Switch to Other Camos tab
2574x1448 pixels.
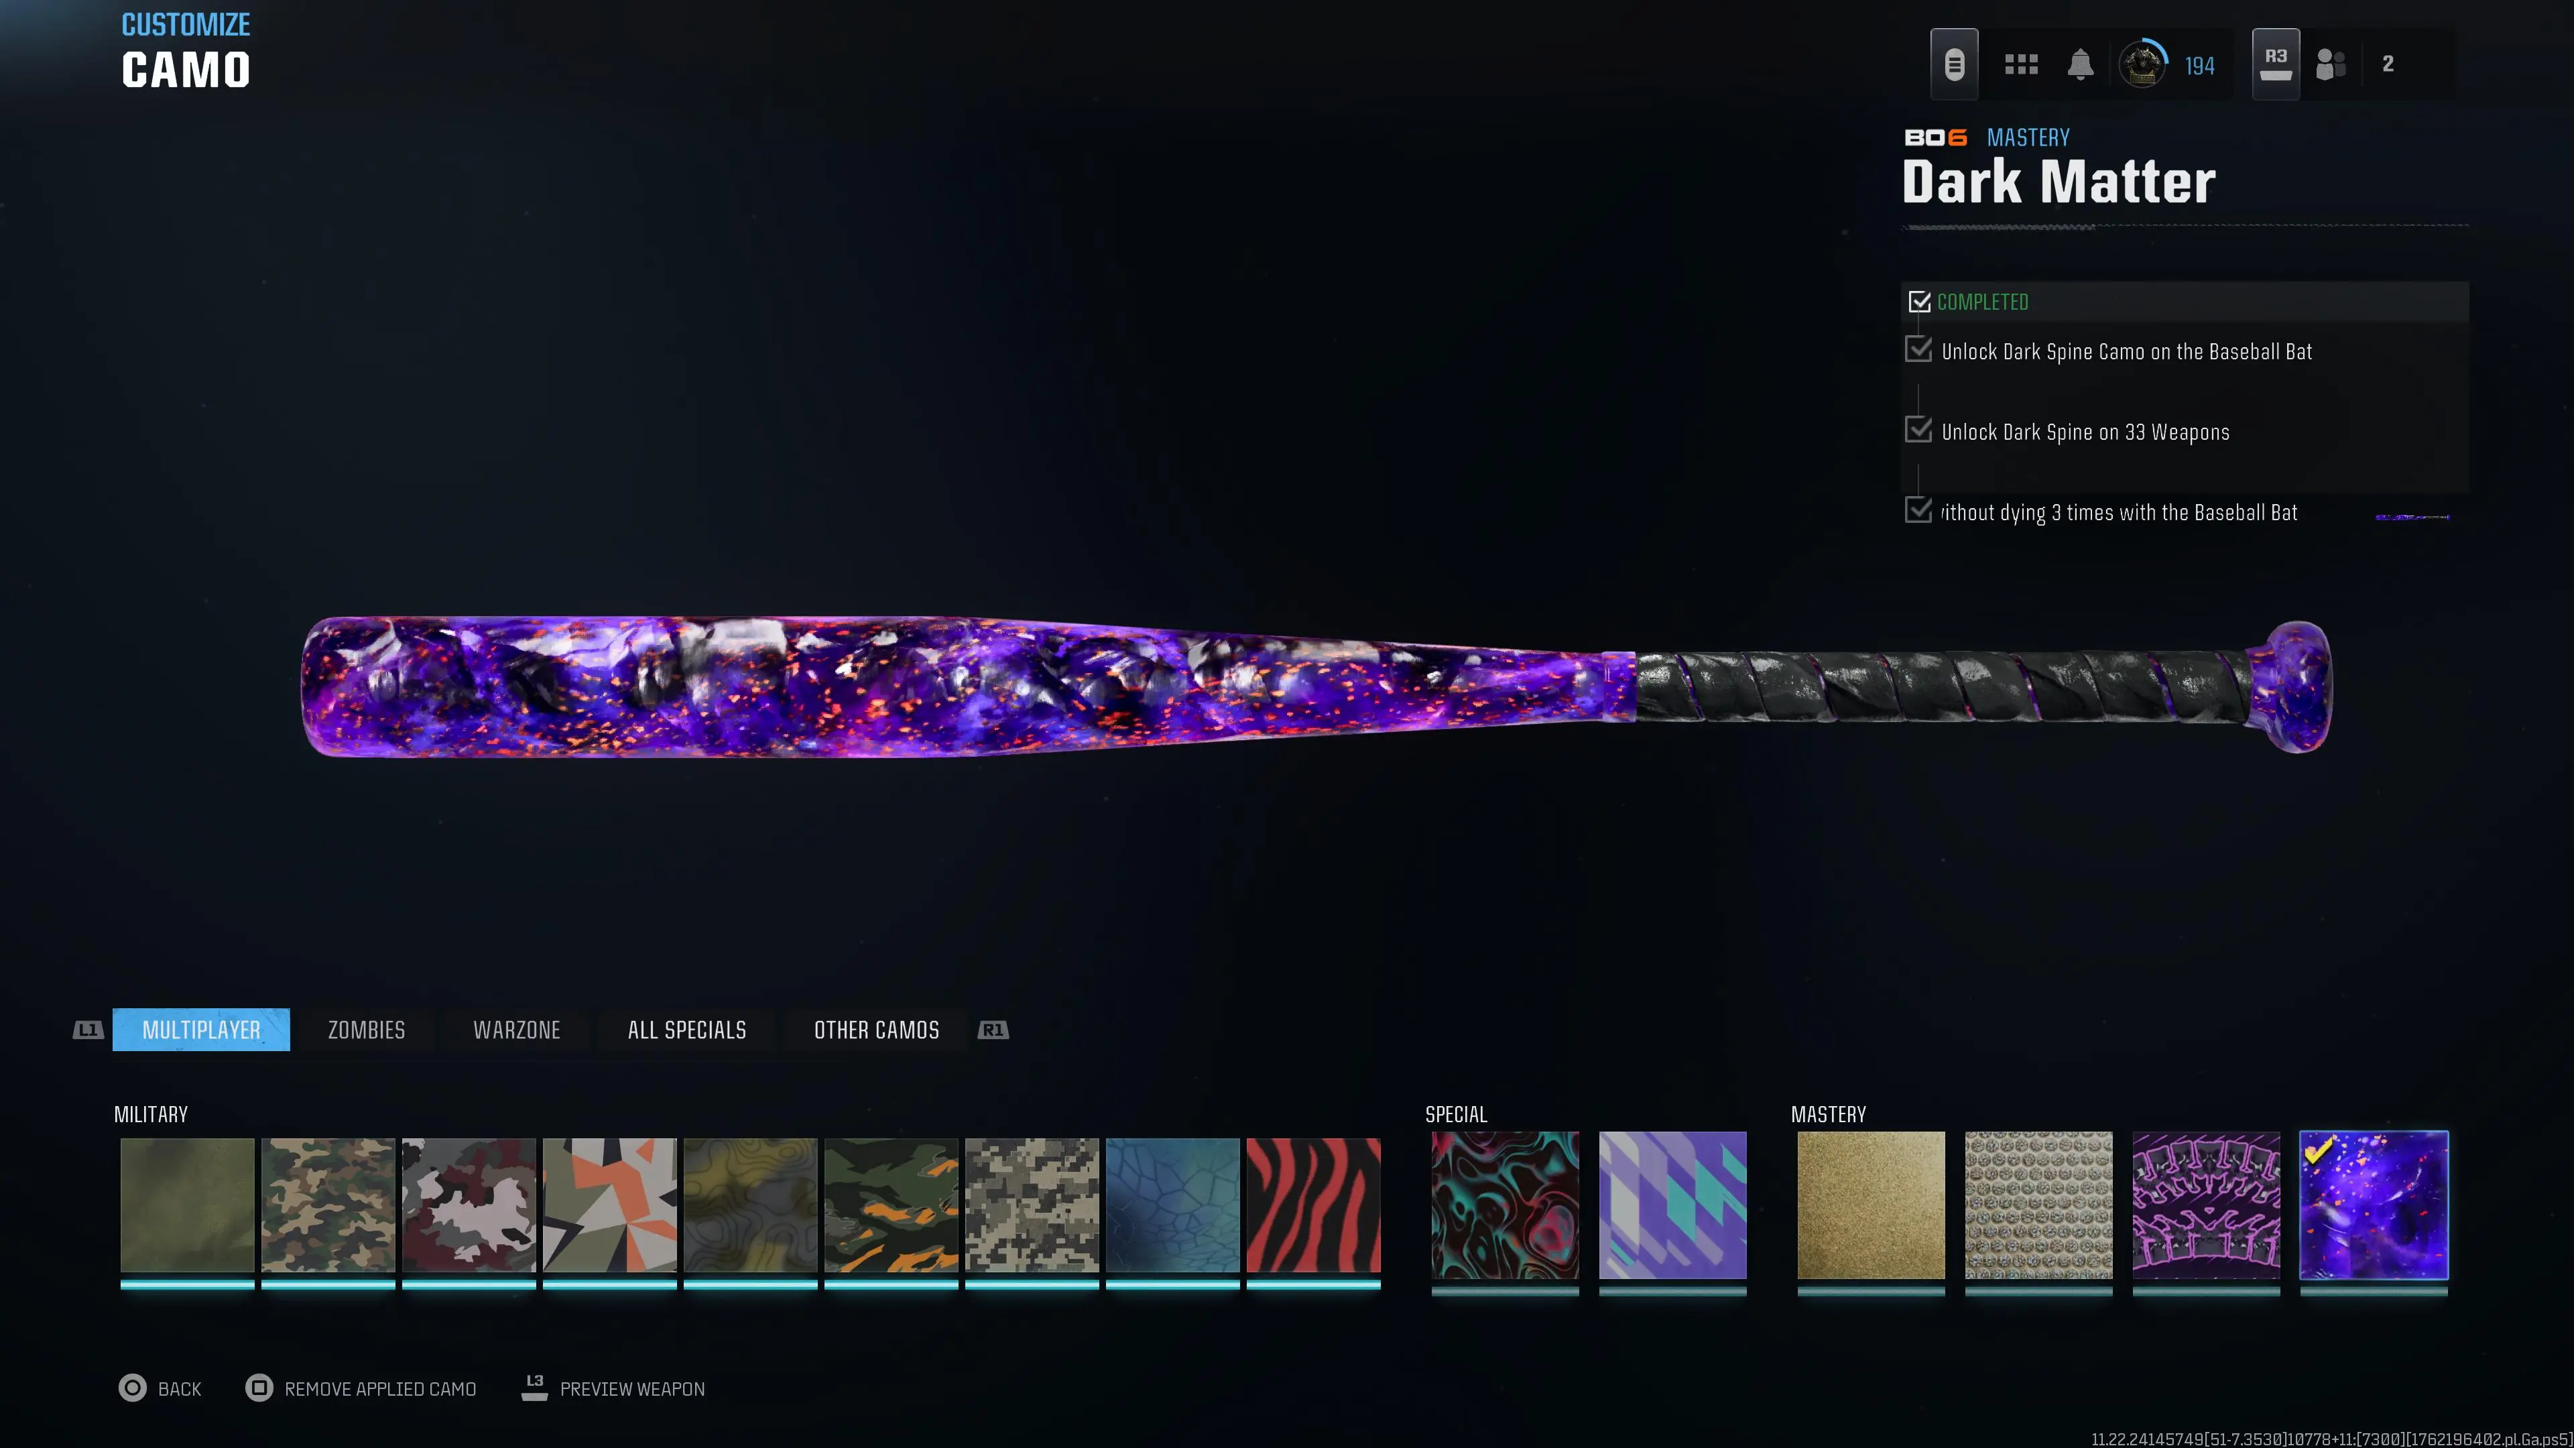click(x=876, y=1029)
